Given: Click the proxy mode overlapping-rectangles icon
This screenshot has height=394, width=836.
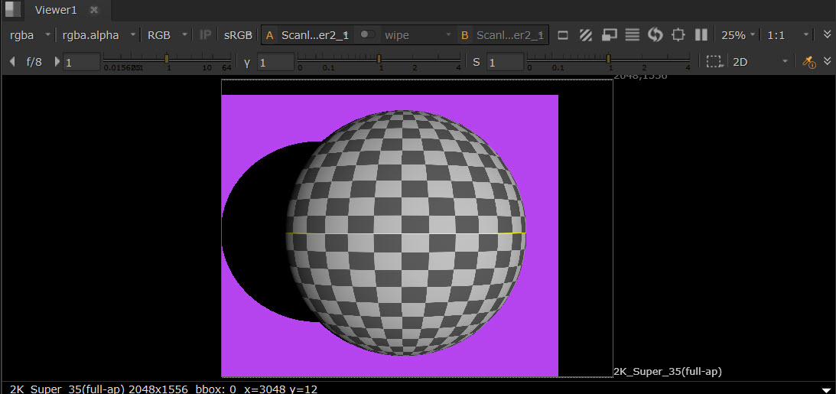Looking at the screenshot, I should (x=609, y=35).
